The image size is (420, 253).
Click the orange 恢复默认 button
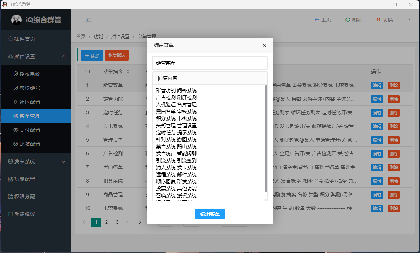[x=117, y=55]
